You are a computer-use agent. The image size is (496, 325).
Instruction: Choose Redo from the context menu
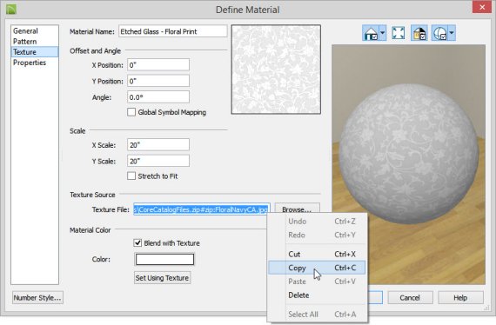coord(317,235)
